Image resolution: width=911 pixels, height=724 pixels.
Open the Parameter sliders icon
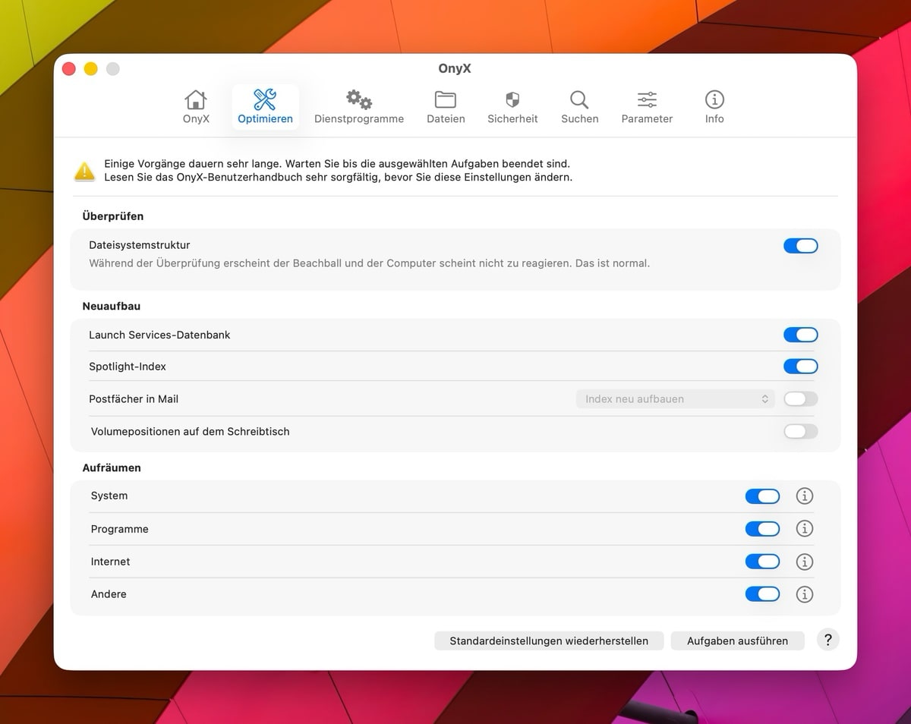(x=647, y=100)
